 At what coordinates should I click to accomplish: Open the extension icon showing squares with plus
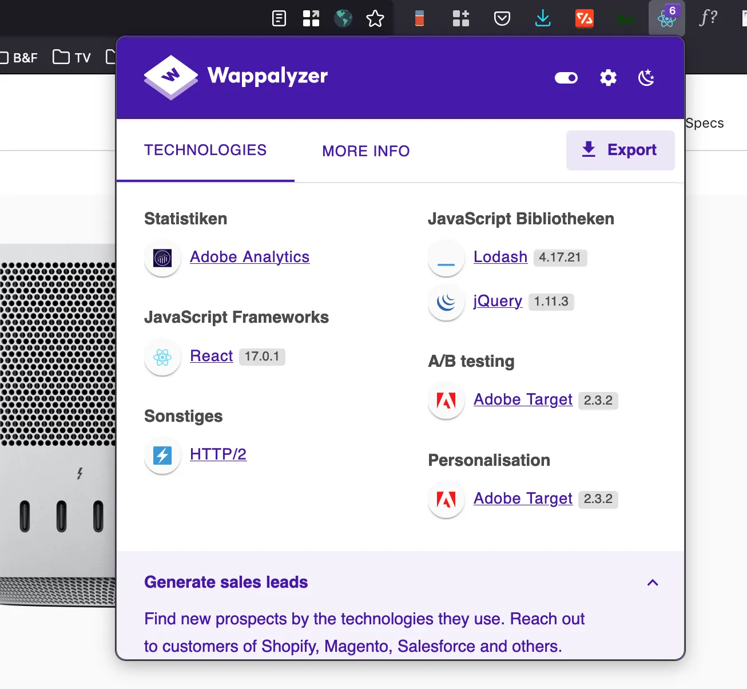pyautogui.click(x=461, y=18)
